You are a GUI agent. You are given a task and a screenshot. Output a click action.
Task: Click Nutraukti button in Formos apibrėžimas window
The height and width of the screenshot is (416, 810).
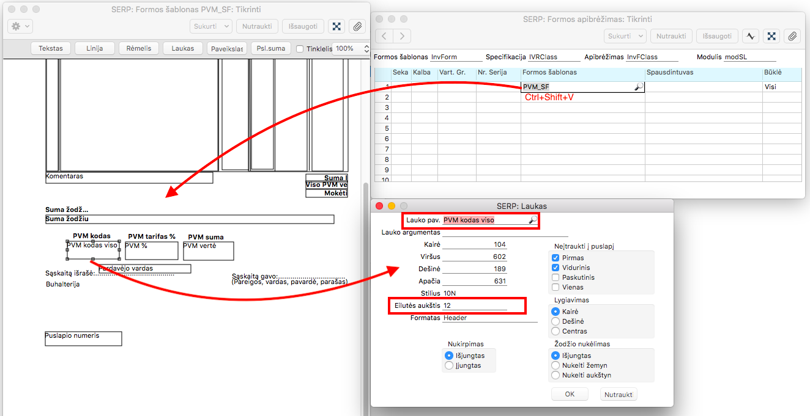671,36
